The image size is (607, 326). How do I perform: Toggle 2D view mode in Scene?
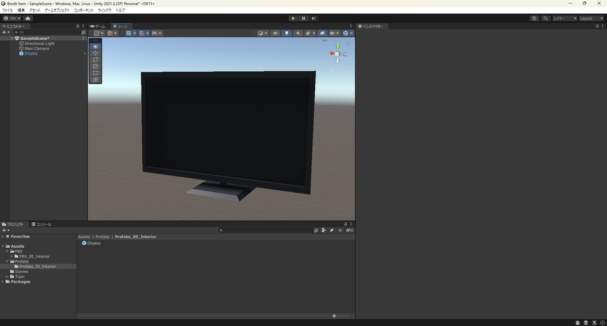coord(275,33)
